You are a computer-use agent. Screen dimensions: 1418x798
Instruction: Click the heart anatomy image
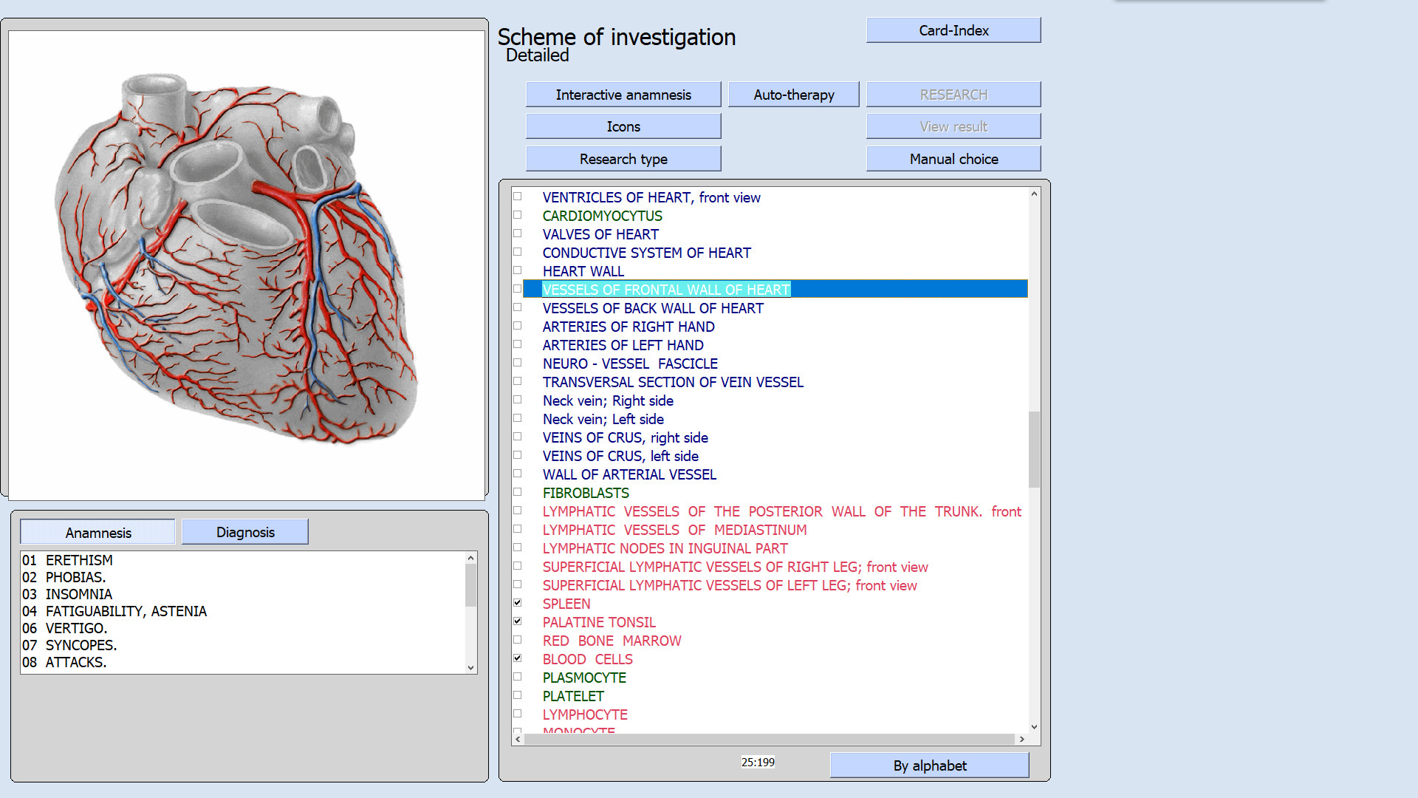point(236,259)
